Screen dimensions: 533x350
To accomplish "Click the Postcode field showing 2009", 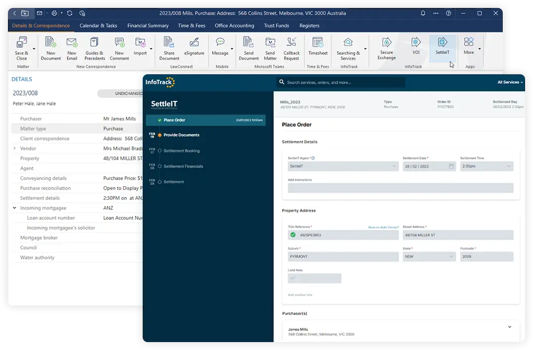I will click(x=487, y=256).
